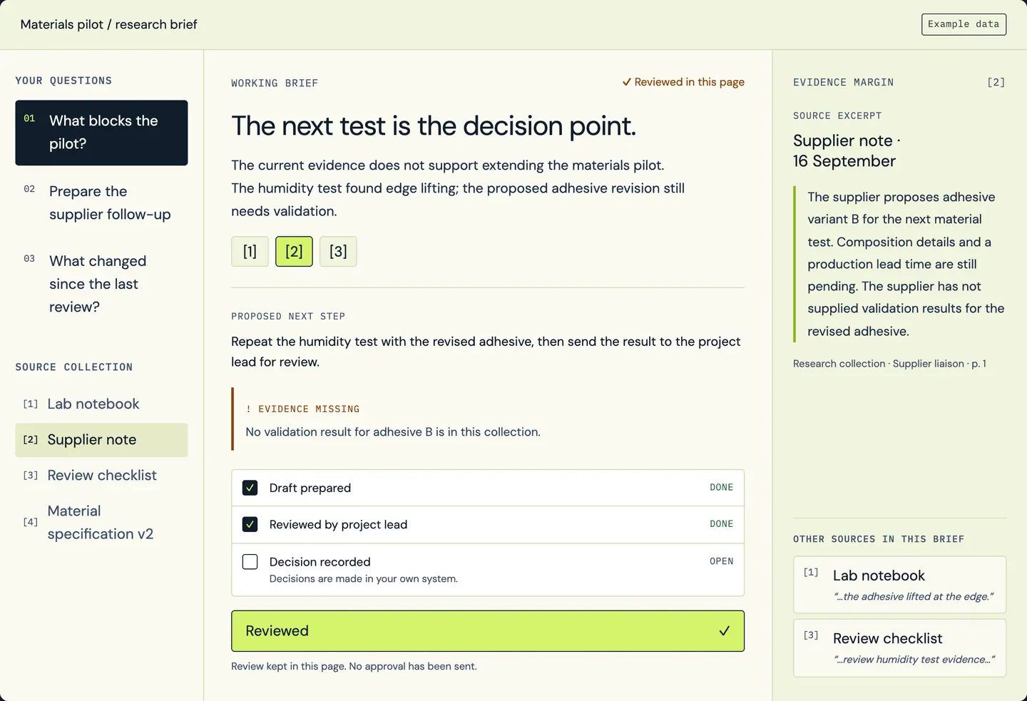Open 'Prepare the supplier follow-up' question
The image size is (1027, 701).
click(101, 203)
